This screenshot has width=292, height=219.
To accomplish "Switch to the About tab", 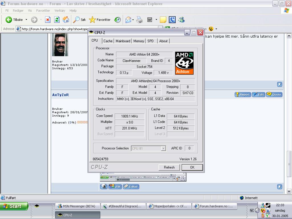I will [163, 41].
